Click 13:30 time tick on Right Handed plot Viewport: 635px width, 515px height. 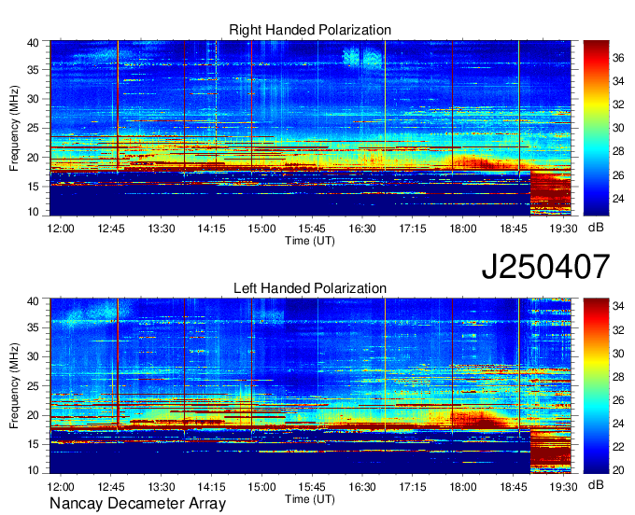[162, 229]
